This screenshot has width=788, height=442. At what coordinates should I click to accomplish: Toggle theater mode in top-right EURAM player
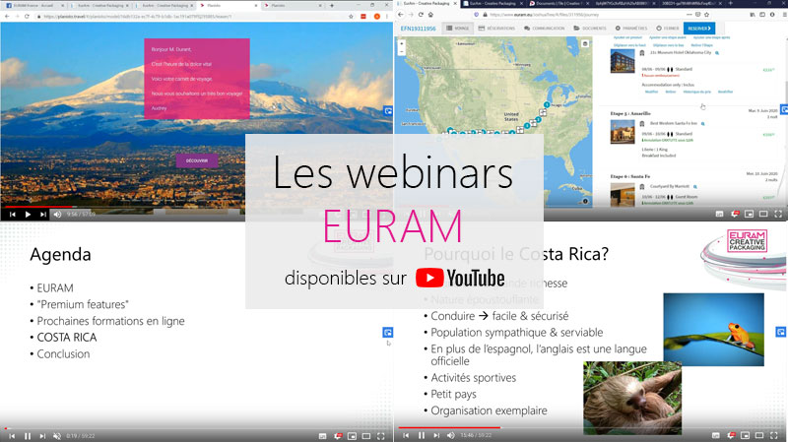(763, 214)
